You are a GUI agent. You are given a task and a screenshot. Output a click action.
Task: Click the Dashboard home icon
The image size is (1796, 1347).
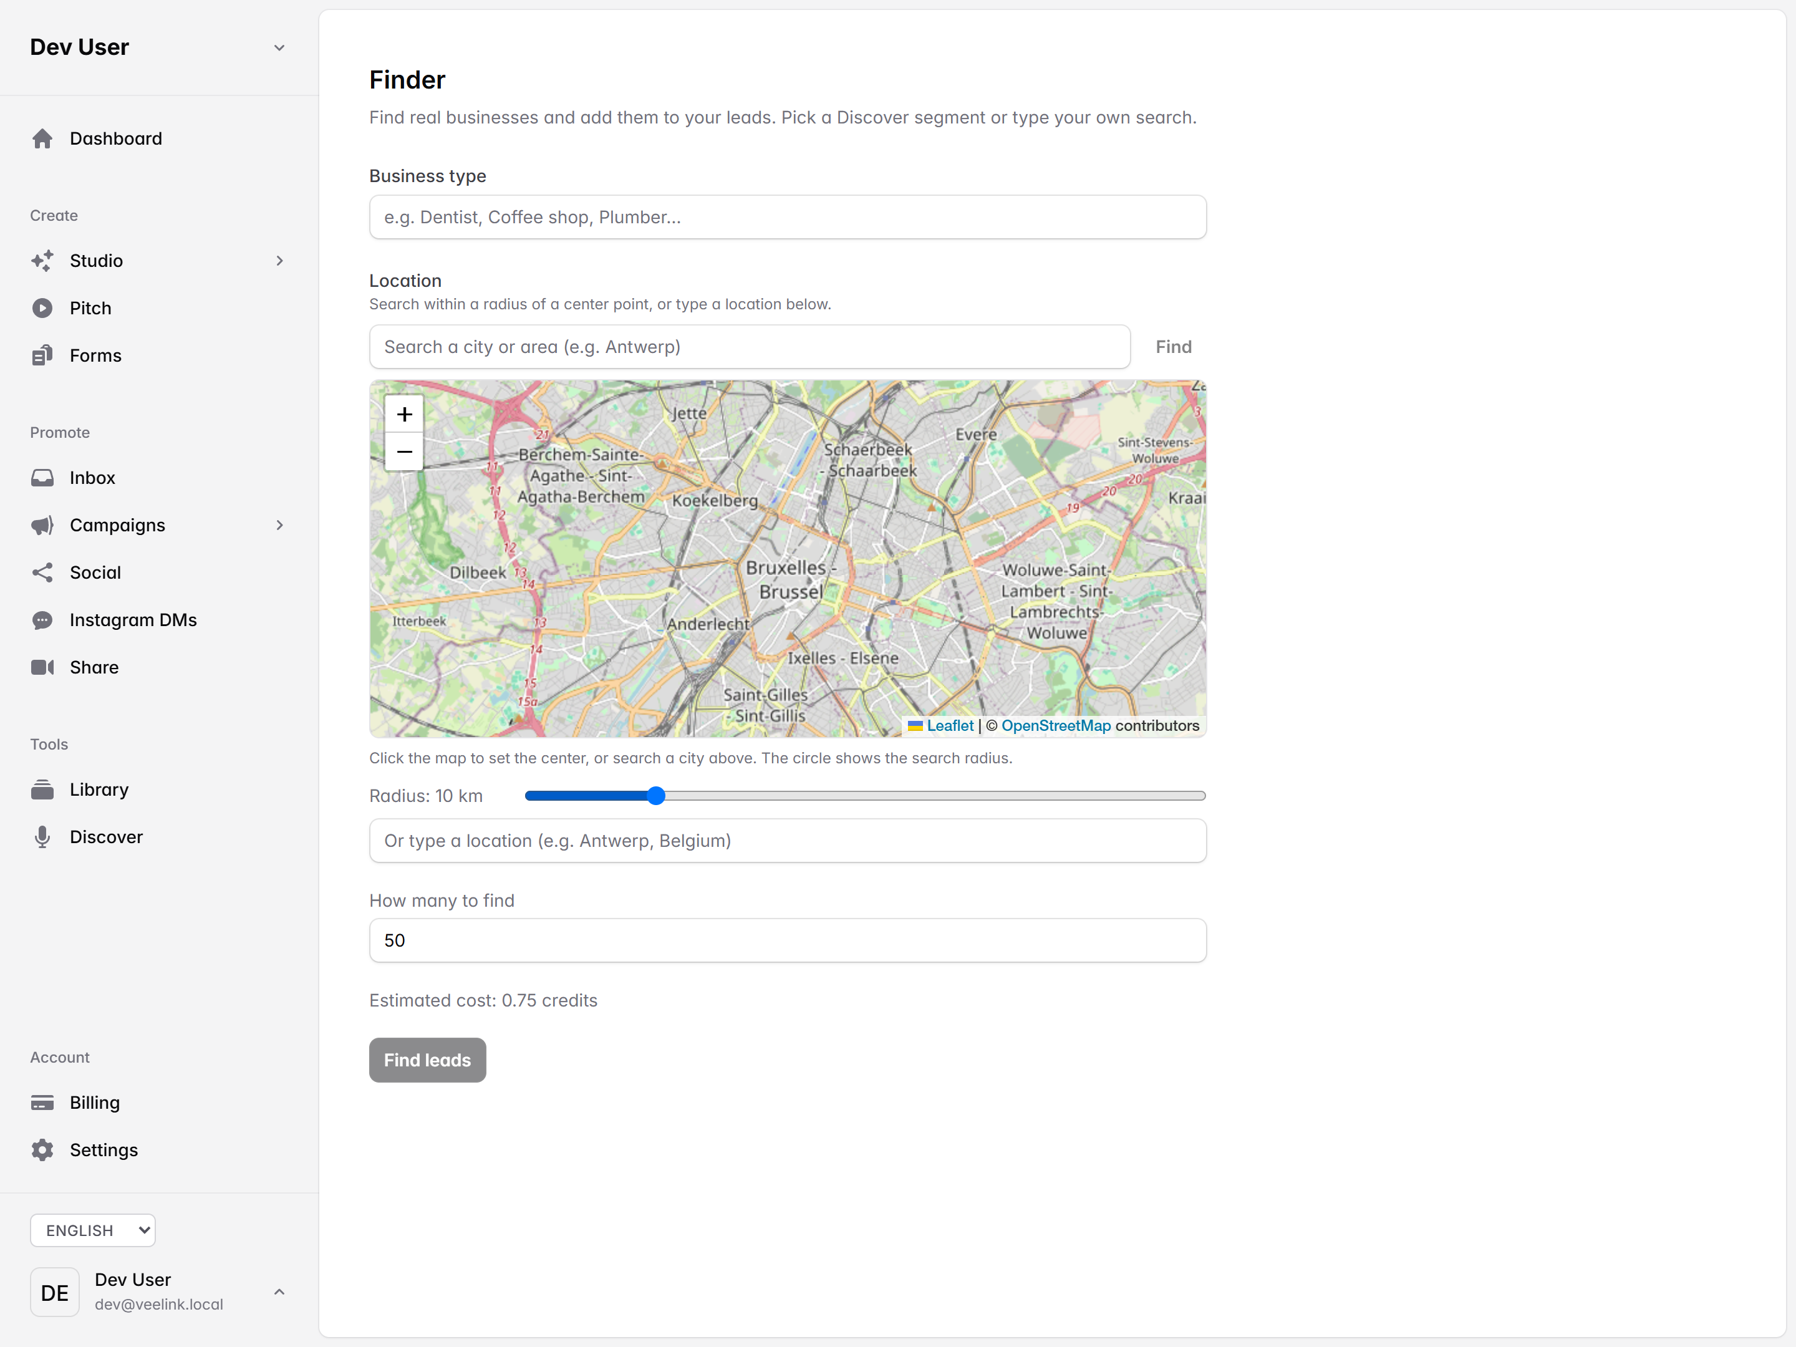point(42,139)
